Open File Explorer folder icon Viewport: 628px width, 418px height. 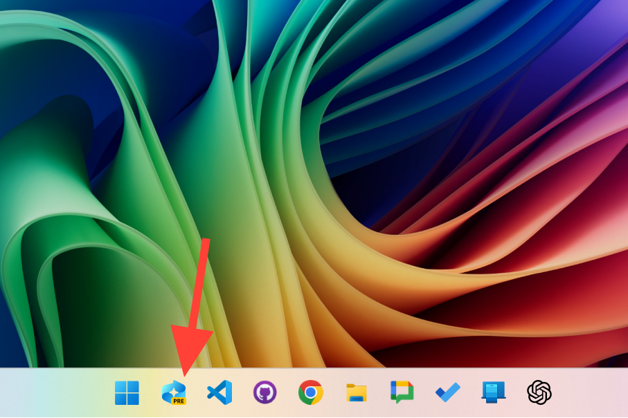(357, 393)
